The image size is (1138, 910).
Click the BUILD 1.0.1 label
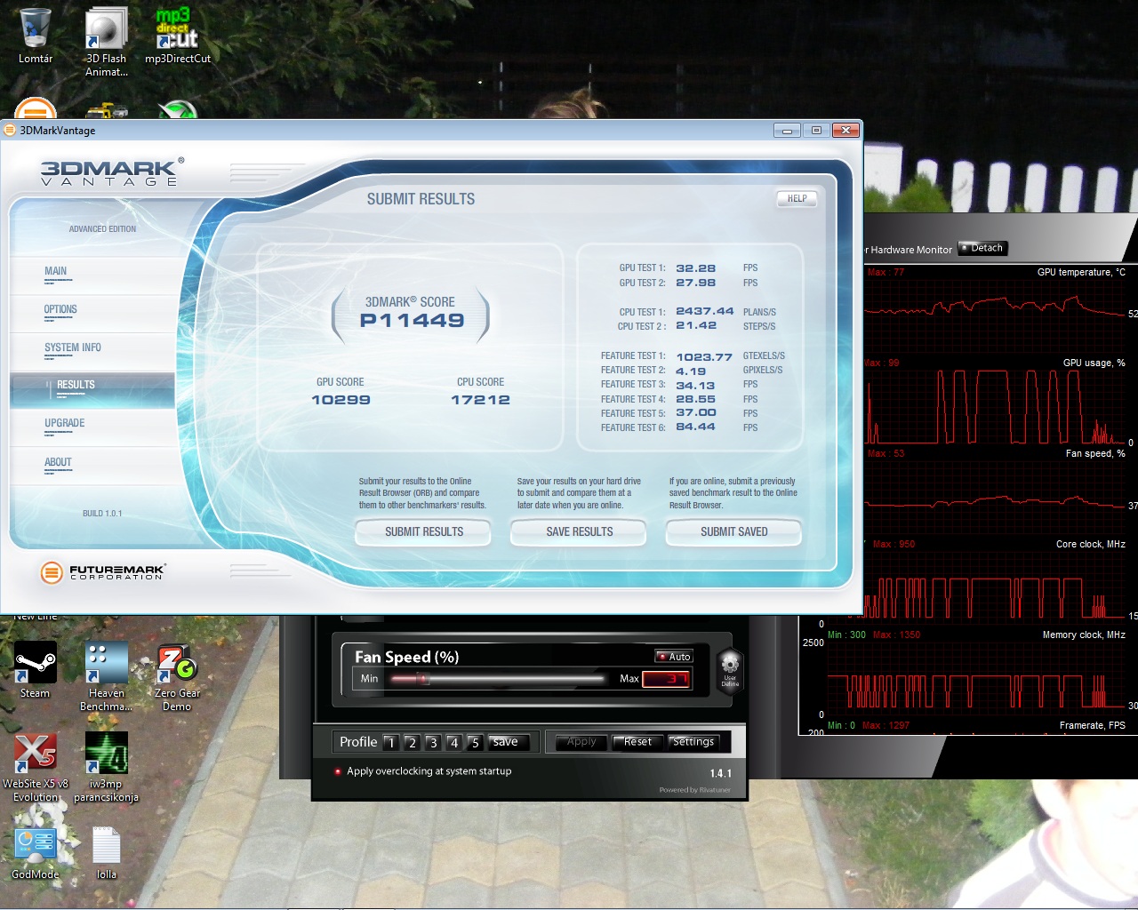pyautogui.click(x=102, y=514)
